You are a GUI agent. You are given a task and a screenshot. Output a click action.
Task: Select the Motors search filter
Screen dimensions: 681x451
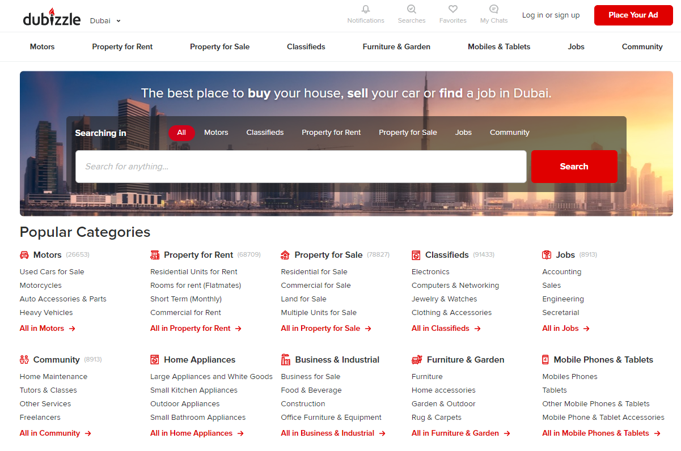[x=216, y=133]
